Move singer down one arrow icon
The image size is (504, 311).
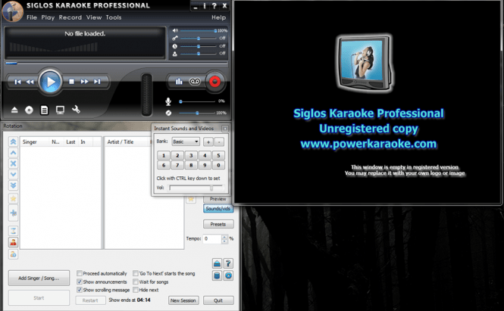click(13, 174)
